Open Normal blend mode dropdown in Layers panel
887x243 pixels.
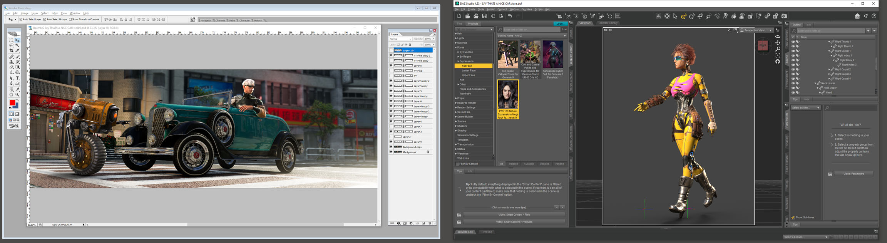click(401, 39)
